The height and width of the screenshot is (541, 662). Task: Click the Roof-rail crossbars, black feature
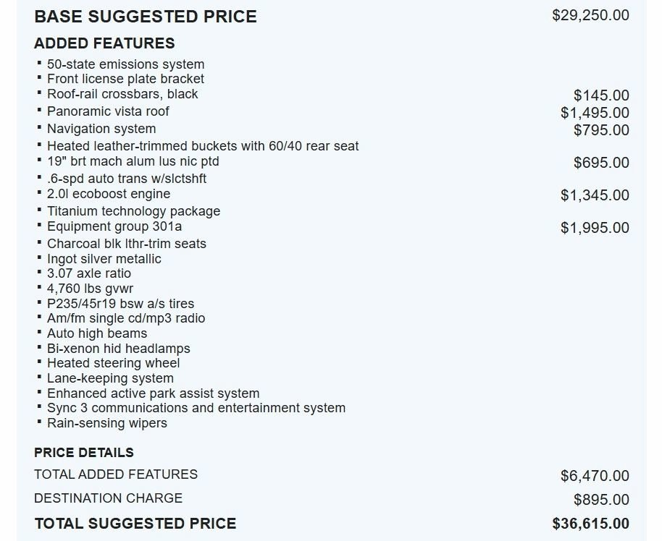pyautogui.click(x=122, y=93)
